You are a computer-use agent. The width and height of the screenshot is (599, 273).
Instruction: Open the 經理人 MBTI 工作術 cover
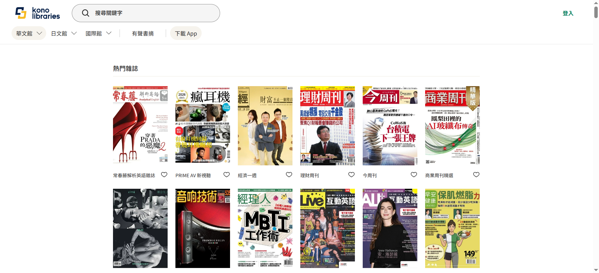coord(265,228)
